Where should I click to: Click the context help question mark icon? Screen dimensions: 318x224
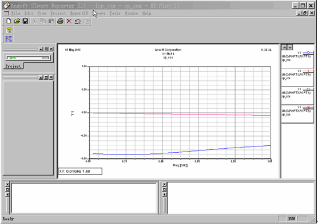(9, 30)
